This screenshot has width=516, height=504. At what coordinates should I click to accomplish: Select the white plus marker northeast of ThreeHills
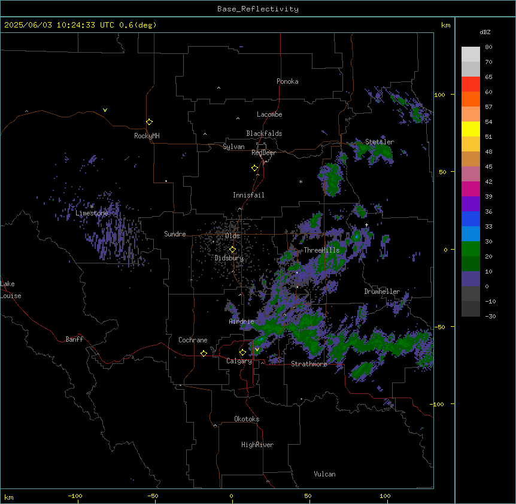366,224
